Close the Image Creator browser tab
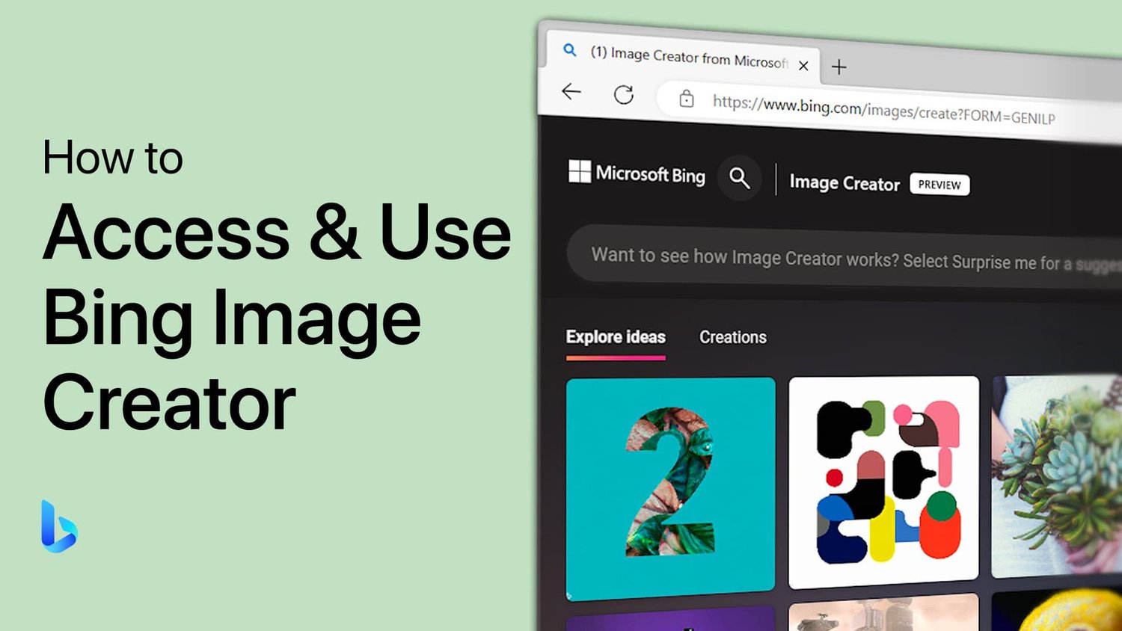This screenshot has width=1122, height=631. click(803, 66)
